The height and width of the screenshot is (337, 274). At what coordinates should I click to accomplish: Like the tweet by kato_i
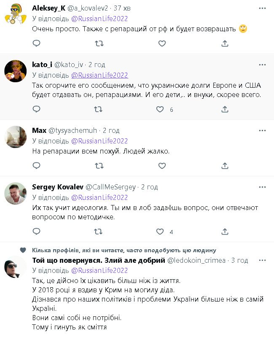pos(160,109)
